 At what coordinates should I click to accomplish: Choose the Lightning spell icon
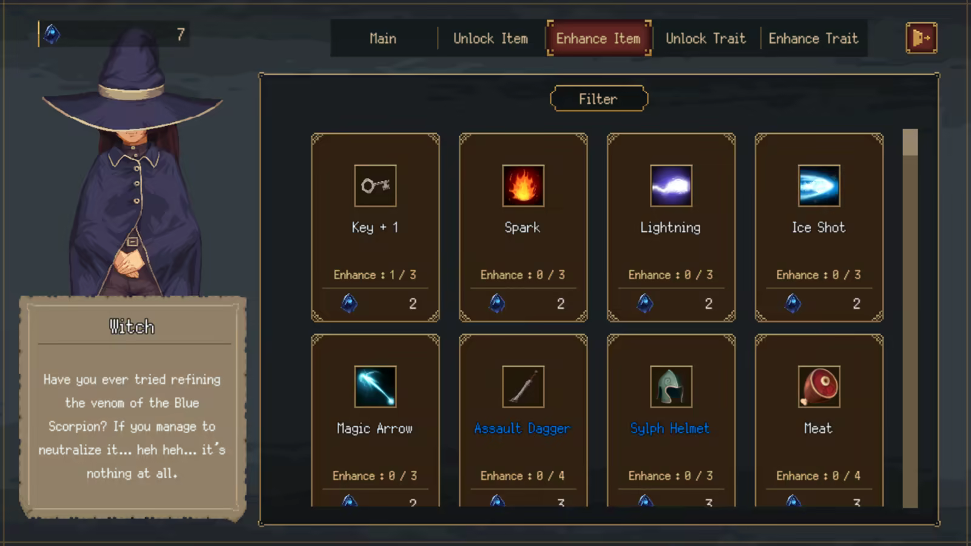(x=671, y=186)
